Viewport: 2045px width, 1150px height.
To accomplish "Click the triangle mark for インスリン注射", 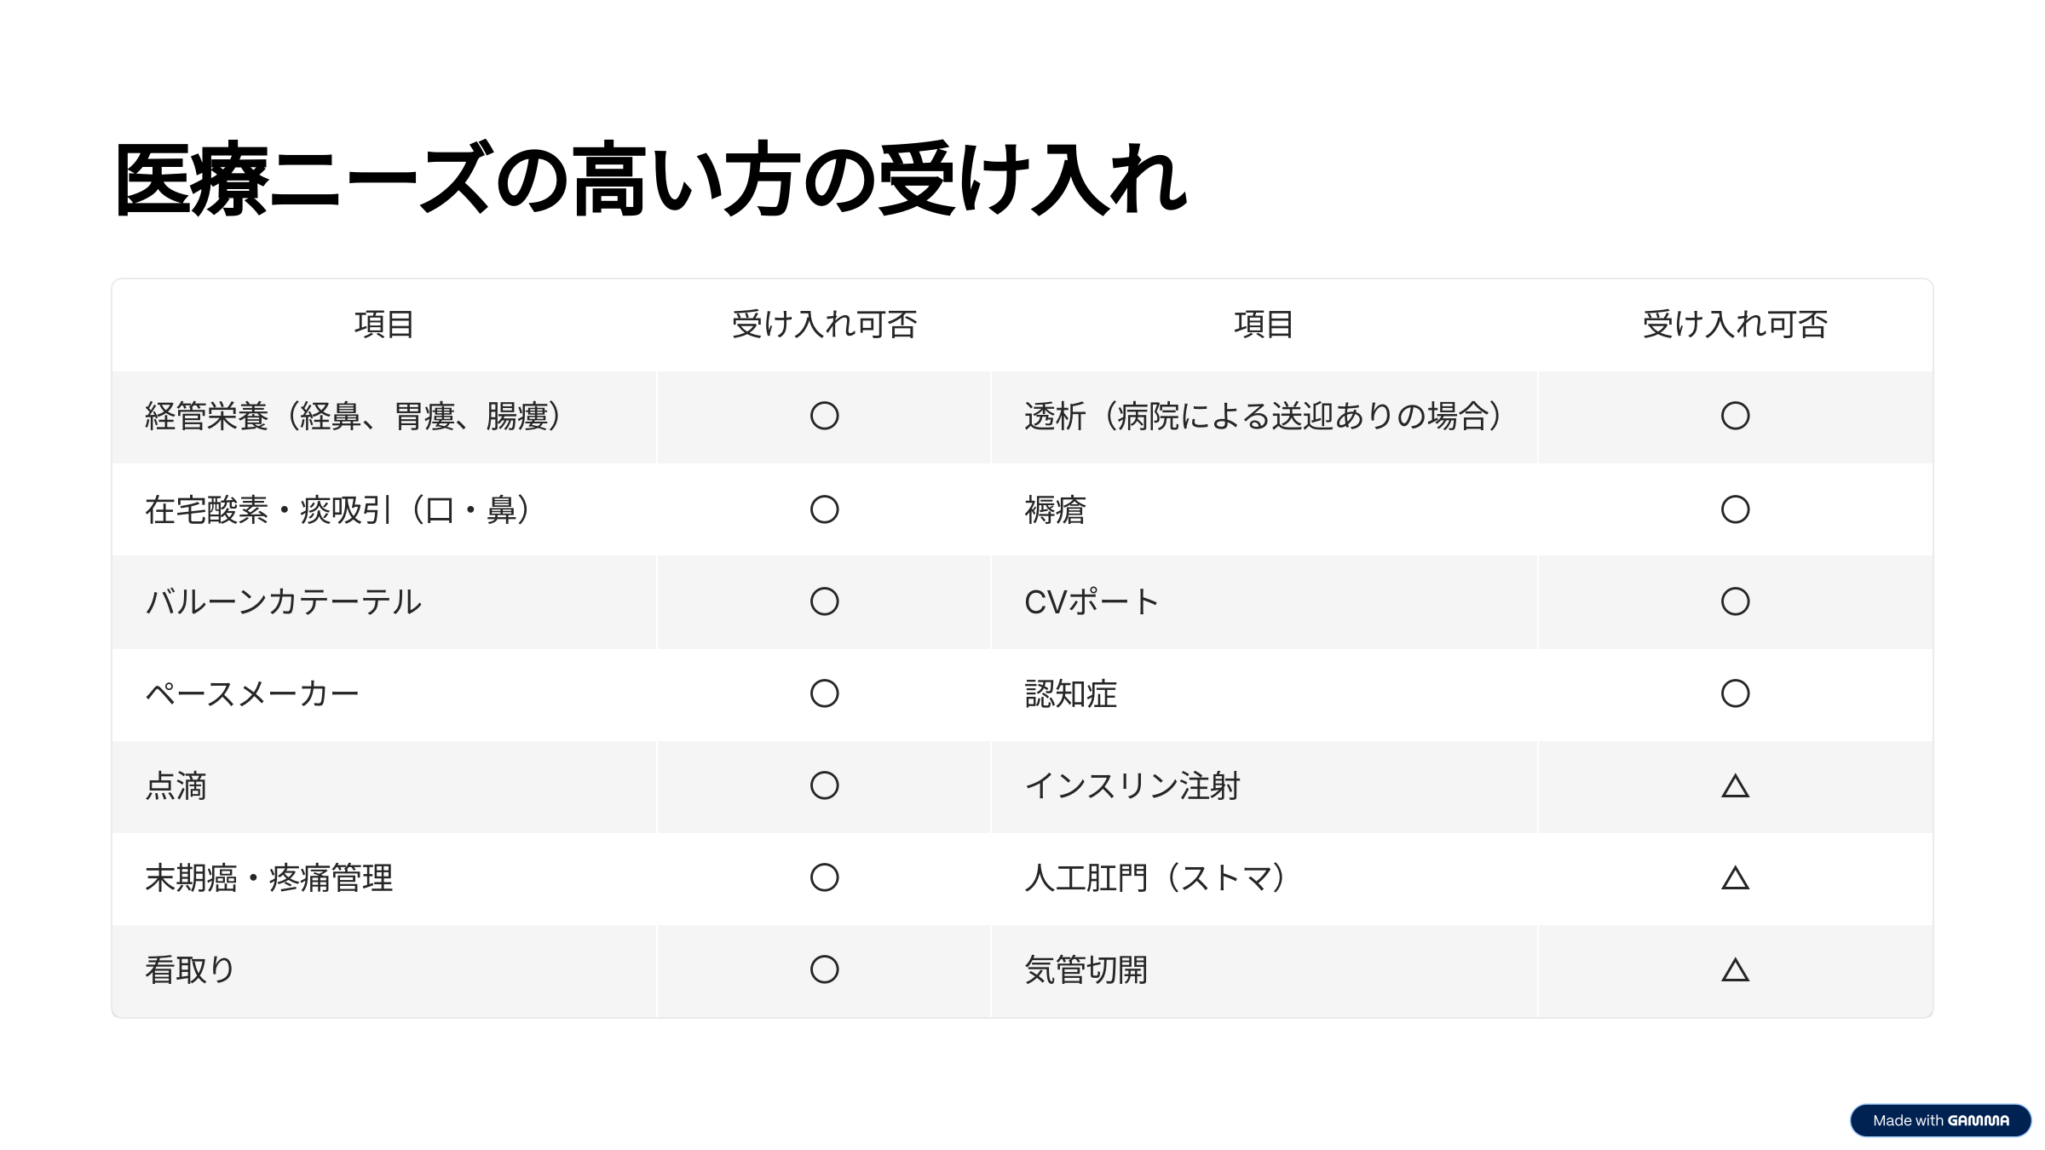I will pos(1735,785).
